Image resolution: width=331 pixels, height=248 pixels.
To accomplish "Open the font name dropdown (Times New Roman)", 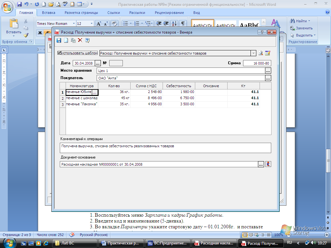I will click(x=74, y=23).
